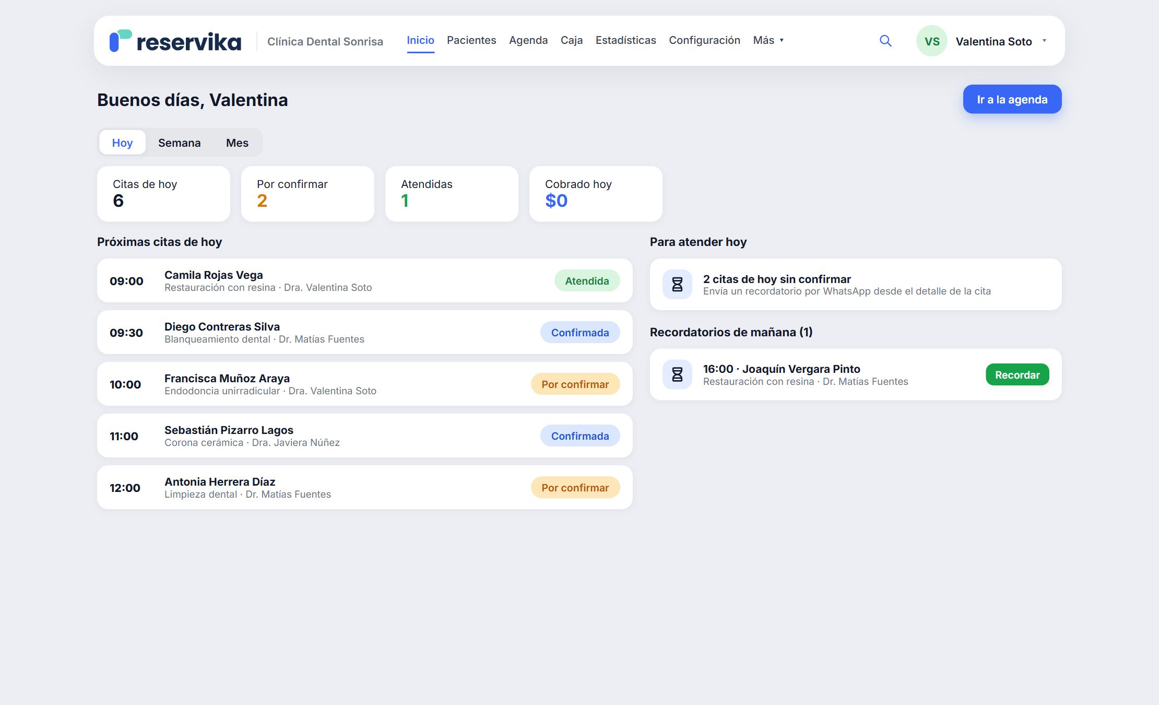Open the Caja section
The image size is (1159, 705).
(572, 40)
